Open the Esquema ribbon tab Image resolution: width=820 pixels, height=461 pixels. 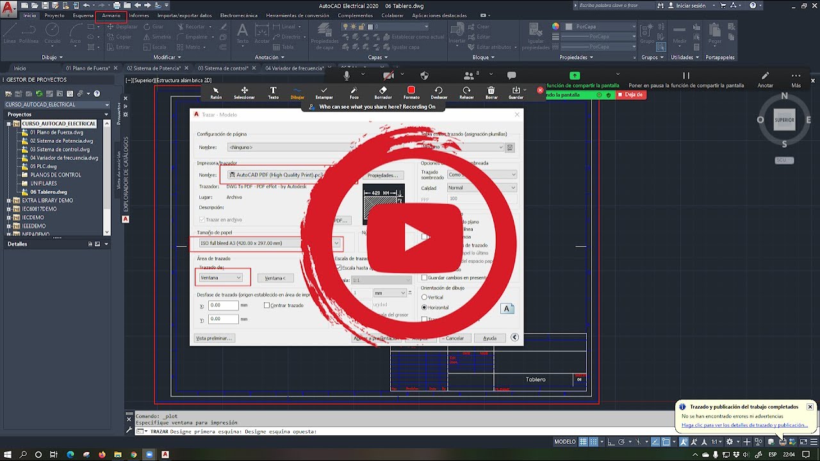point(83,15)
